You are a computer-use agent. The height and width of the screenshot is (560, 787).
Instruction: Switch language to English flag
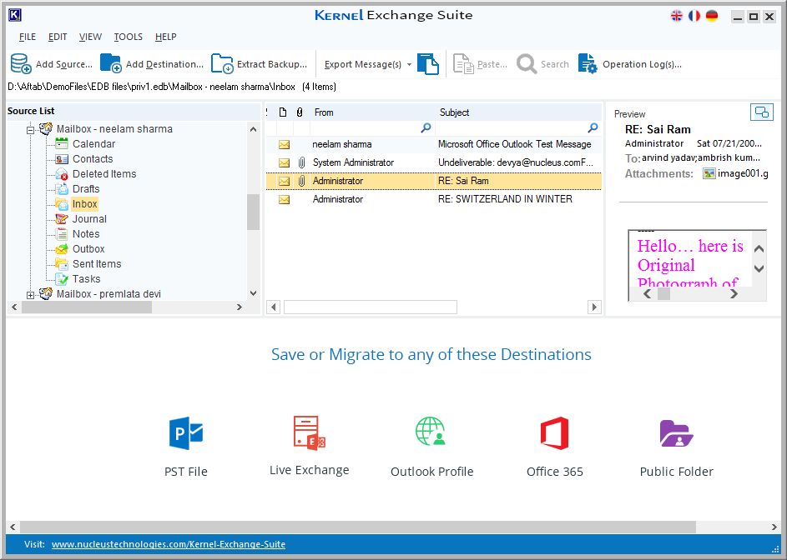[677, 16]
